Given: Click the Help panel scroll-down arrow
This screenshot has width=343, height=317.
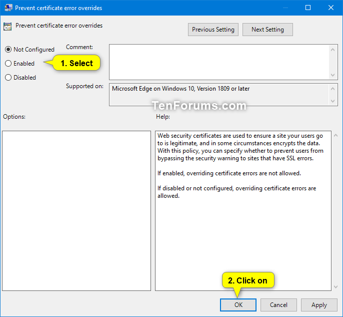Looking at the screenshot, I should click(336, 287).
